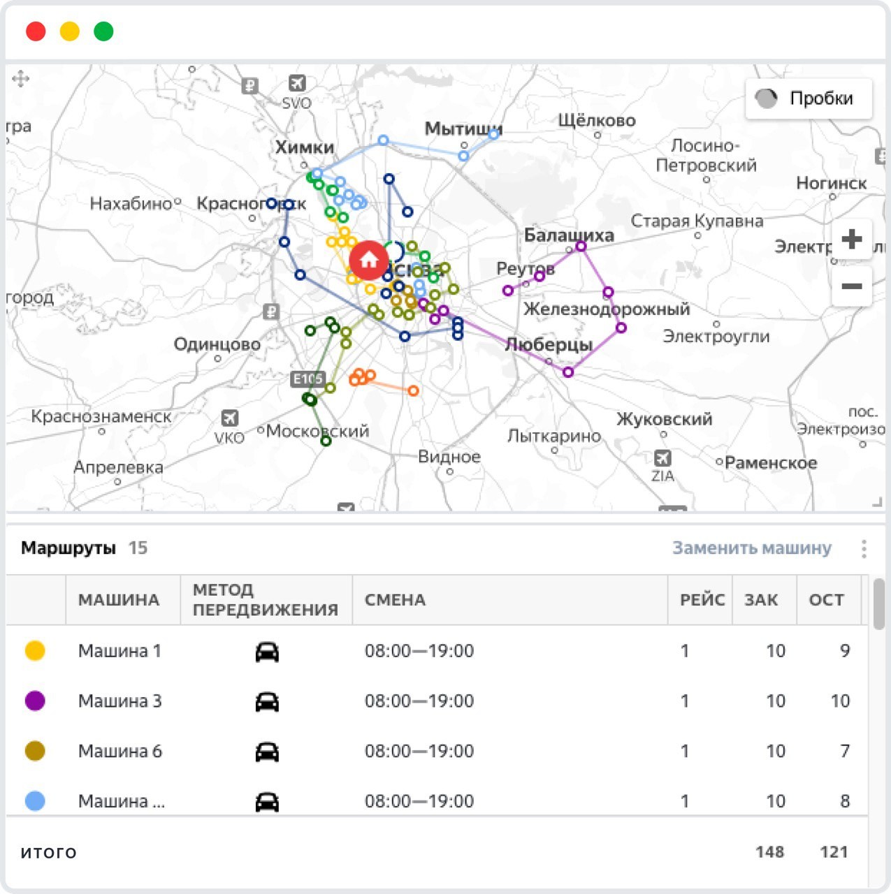Click the map pan arrows icon
This screenshot has width=891, height=894.
[x=21, y=78]
